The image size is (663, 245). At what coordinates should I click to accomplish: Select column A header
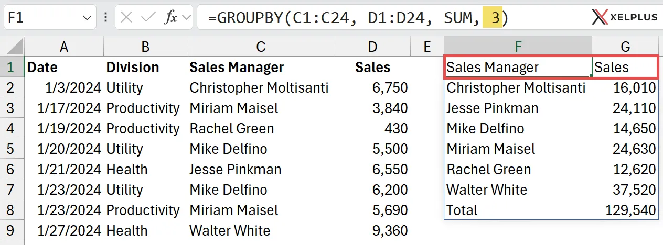pos(64,47)
